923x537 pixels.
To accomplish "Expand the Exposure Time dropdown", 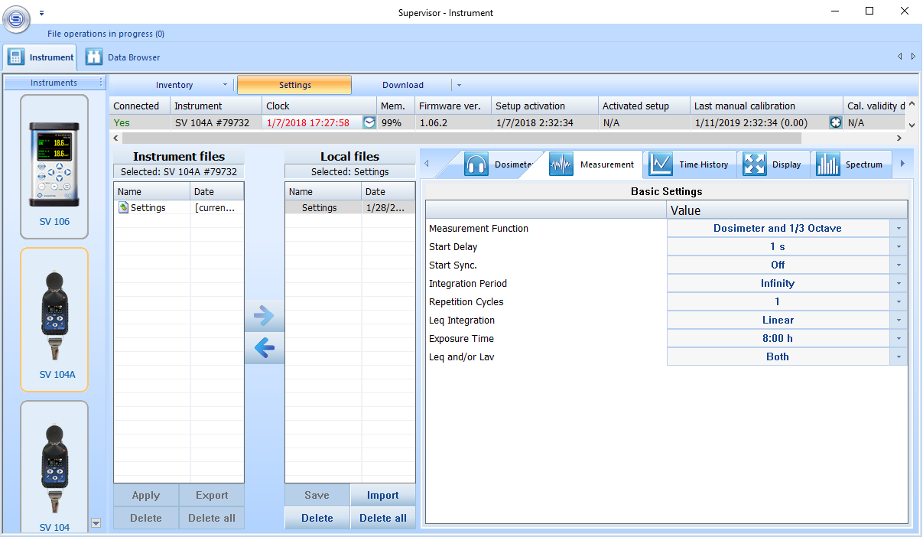I will pyautogui.click(x=899, y=339).
